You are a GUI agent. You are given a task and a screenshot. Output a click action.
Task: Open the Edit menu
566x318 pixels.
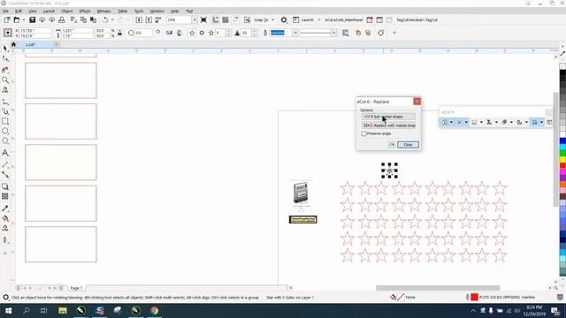click(x=19, y=11)
